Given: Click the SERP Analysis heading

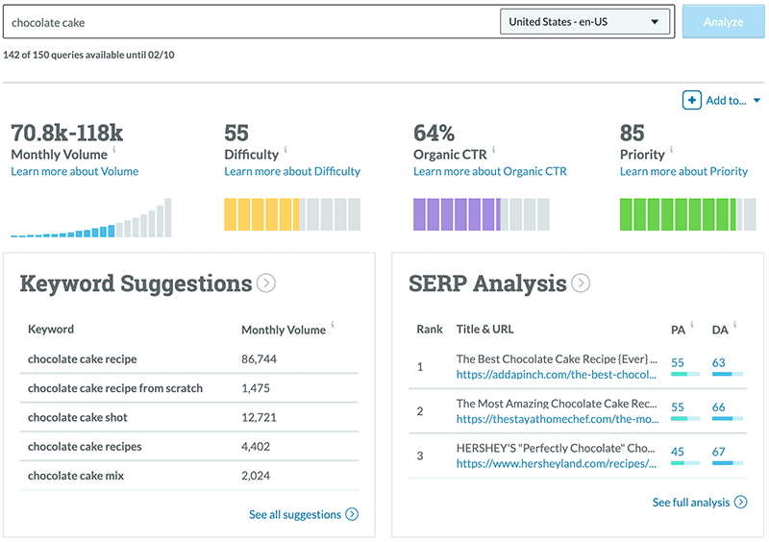Looking at the screenshot, I should point(487,283).
